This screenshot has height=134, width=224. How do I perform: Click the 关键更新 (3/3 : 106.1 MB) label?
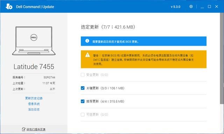click(x=105, y=88)
